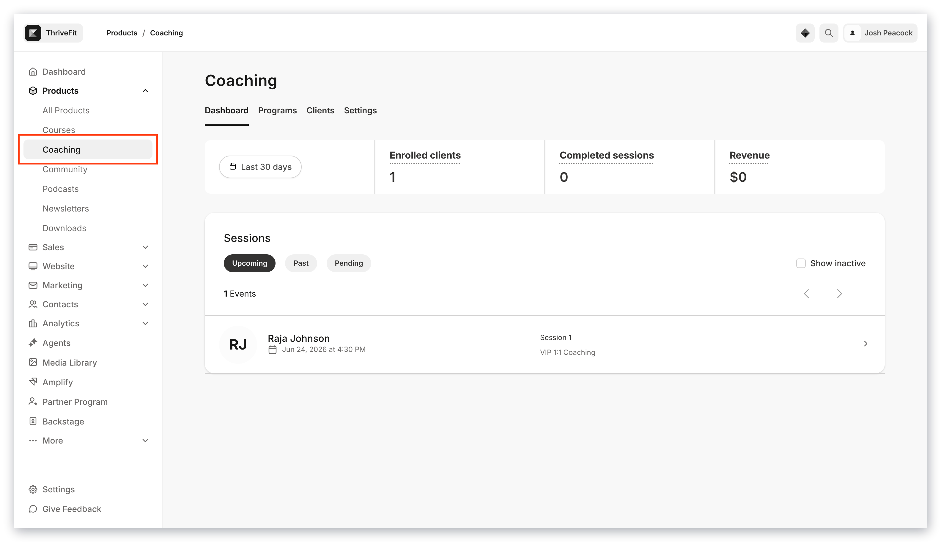Click the Completed sessions label

pos(607,155)
